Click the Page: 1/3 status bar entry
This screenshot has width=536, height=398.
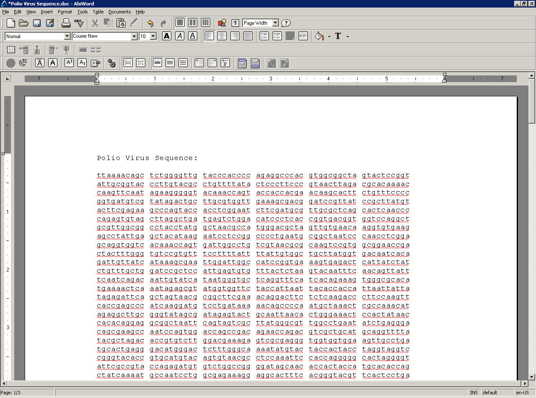[27, 393]
